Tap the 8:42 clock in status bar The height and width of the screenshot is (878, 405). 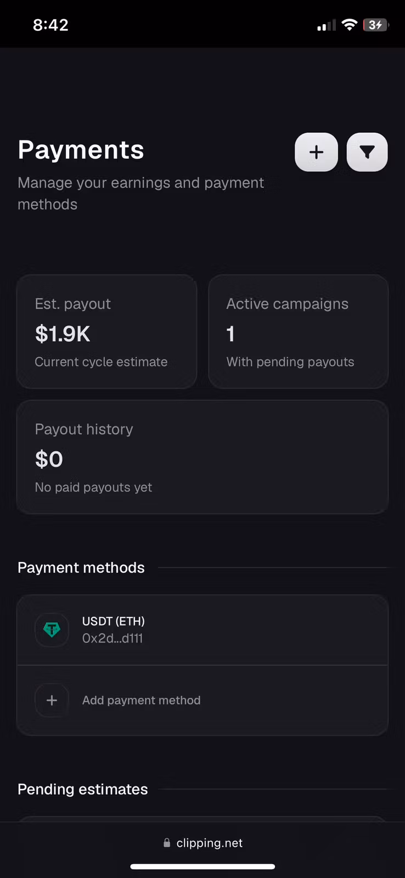coord(50,25)
